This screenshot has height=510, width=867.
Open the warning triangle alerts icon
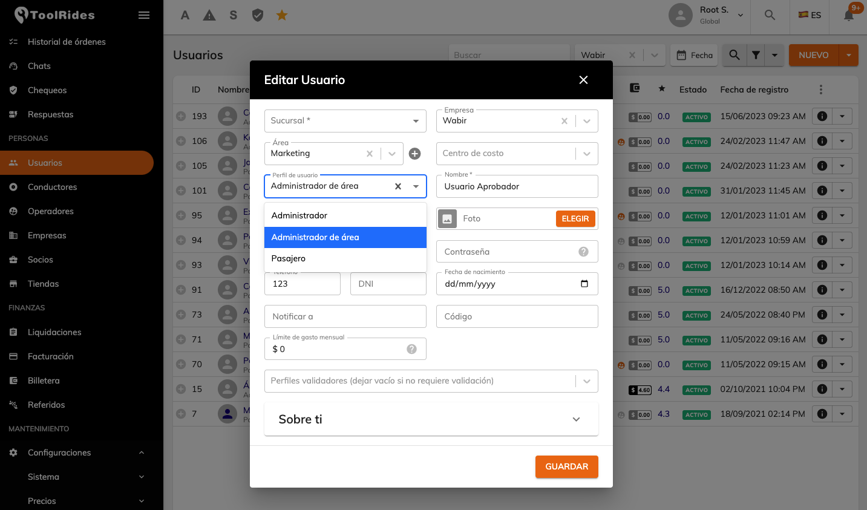(x=209, y=15)
